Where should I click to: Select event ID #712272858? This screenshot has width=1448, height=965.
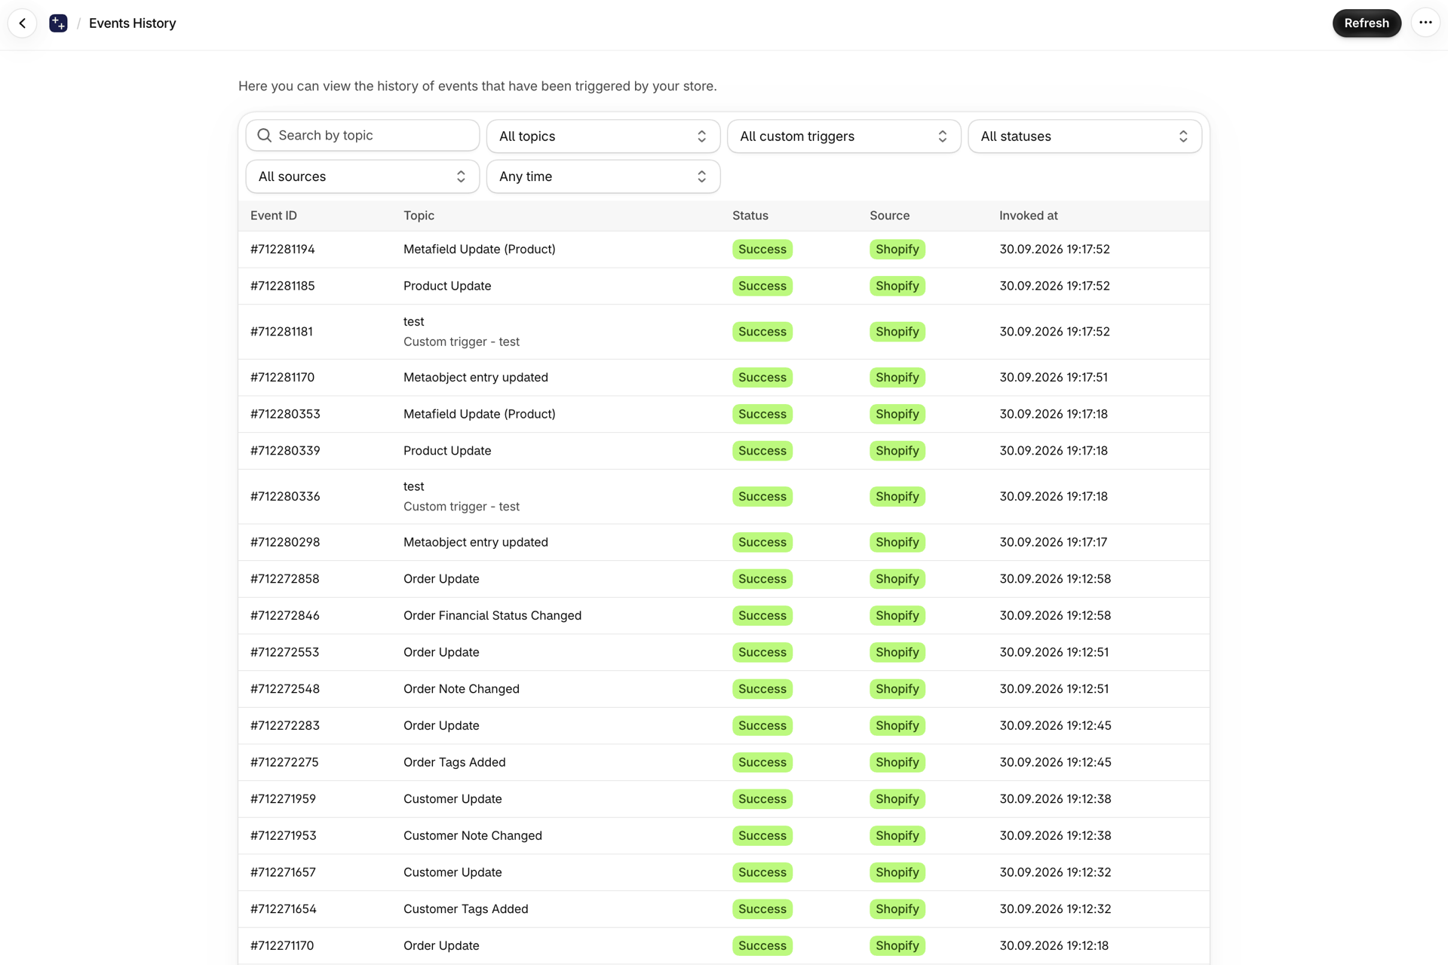285,579
